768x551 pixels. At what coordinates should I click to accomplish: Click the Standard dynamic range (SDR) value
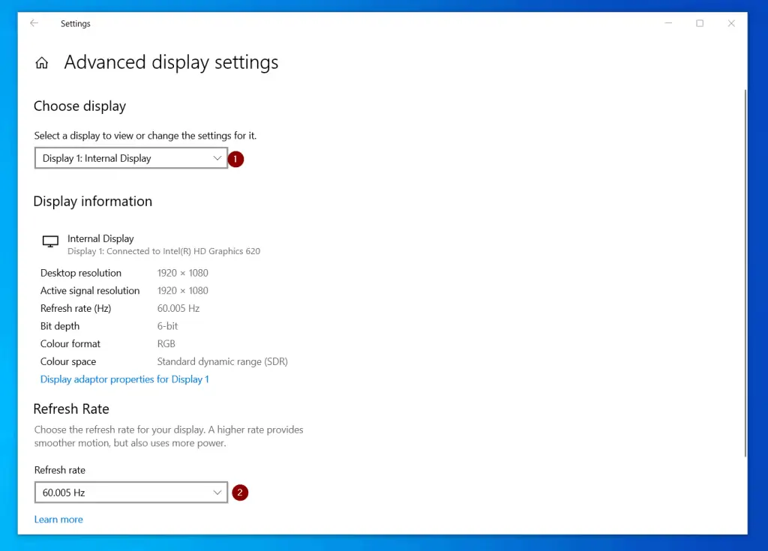[222, 361]
